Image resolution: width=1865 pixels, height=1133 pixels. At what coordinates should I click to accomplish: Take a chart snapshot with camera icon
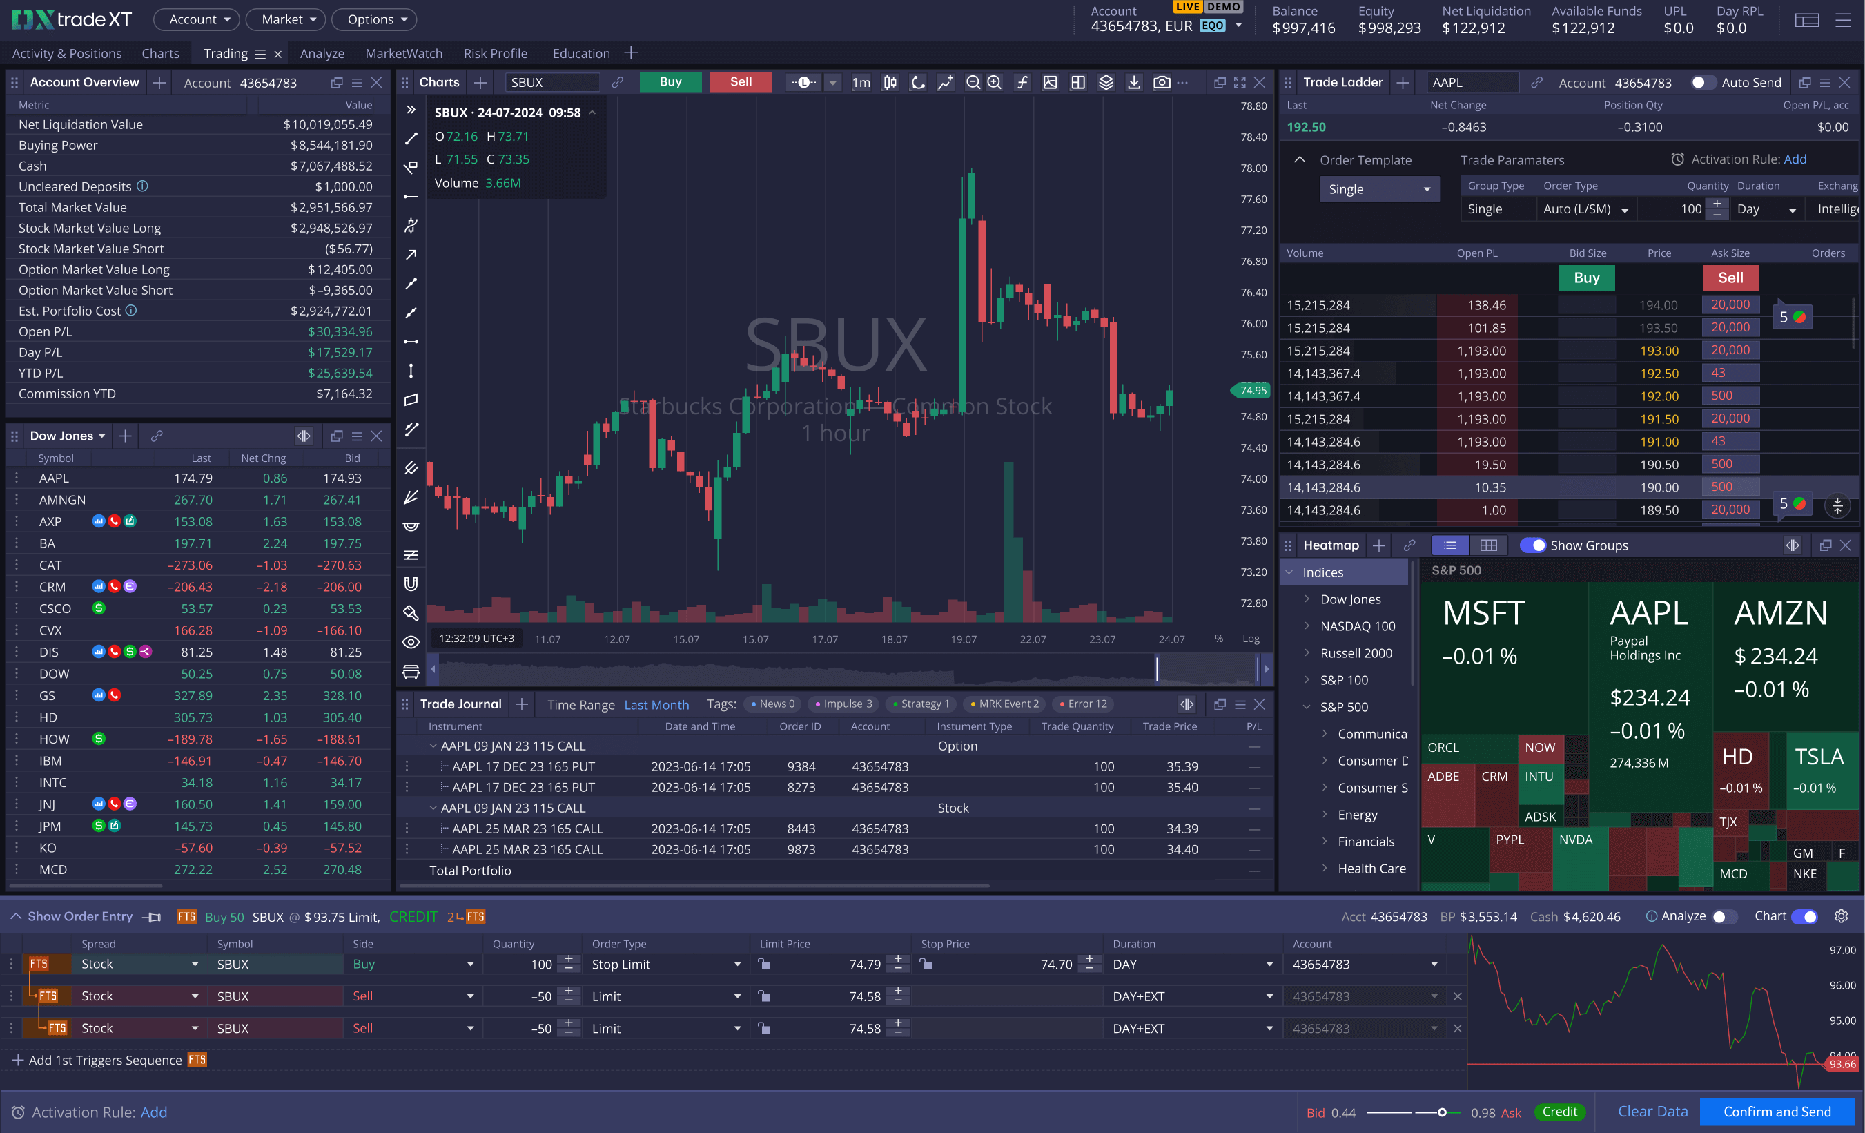click(1162, 83)
